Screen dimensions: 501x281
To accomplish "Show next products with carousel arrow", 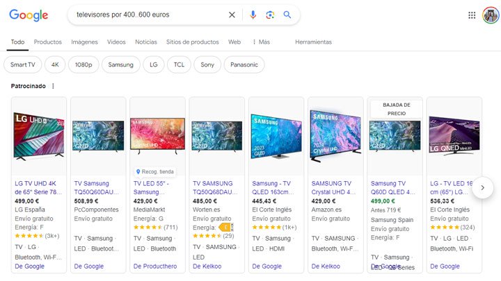I will click(x=482, y=188).
